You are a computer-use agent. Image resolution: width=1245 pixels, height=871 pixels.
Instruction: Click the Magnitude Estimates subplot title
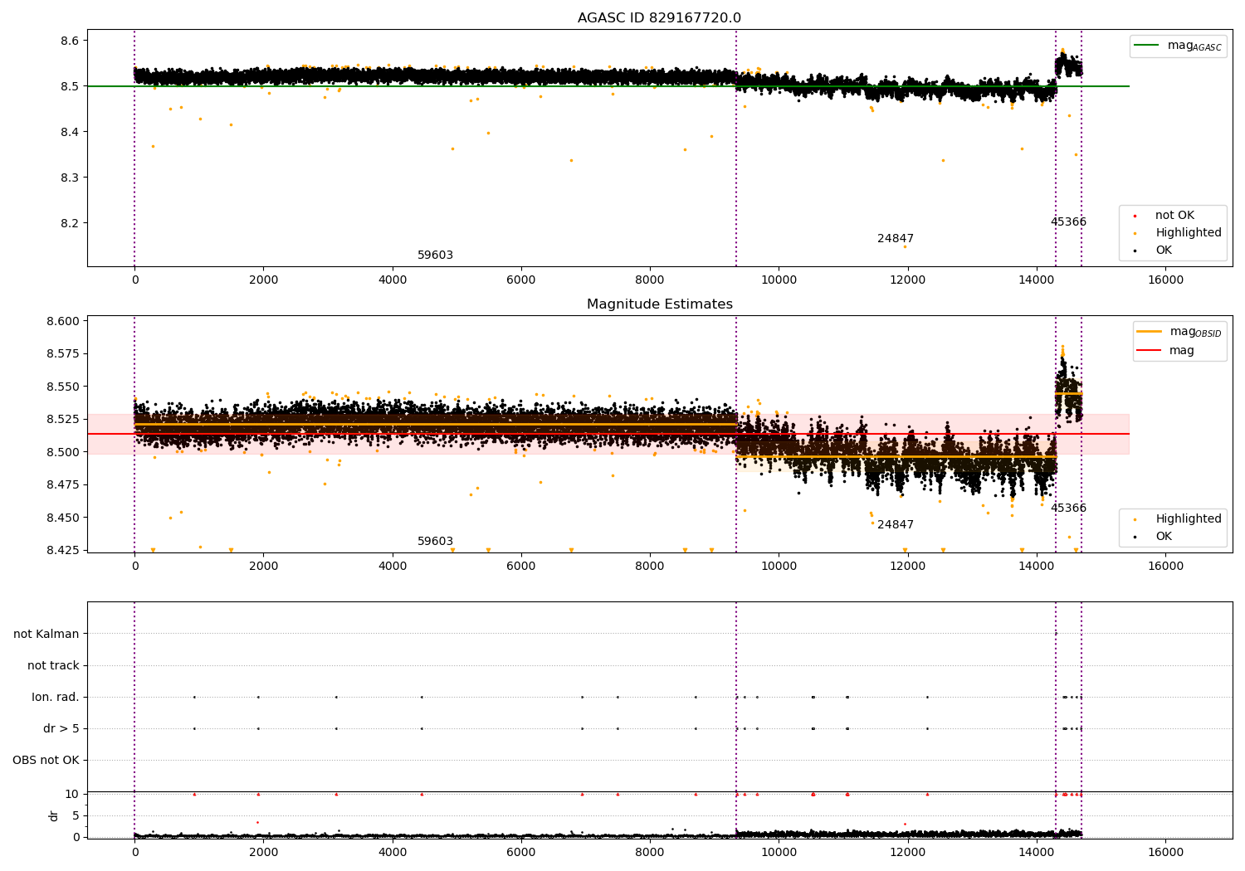tap(659, 304)
